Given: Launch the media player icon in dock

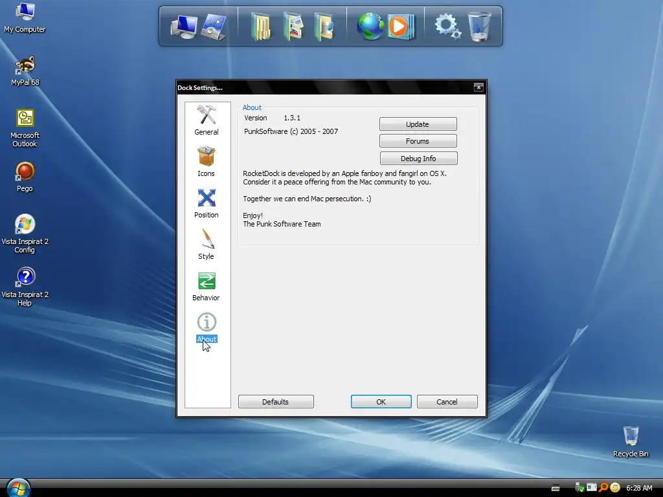Looking at the screenshot, I should click(401, 27).
